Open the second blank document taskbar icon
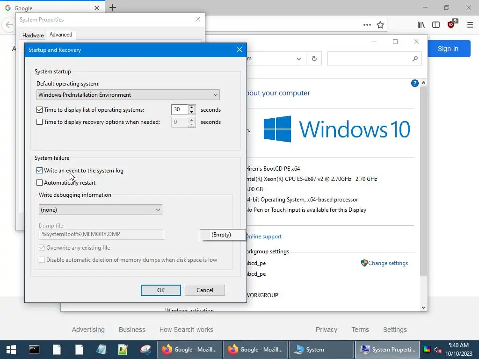The height and width of the screenshot is (359, 479). coord(79,350)
